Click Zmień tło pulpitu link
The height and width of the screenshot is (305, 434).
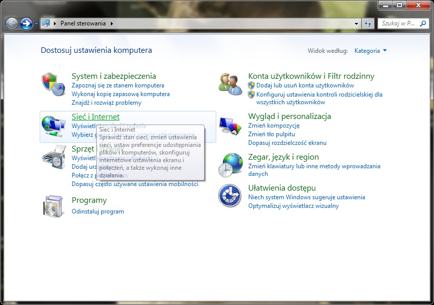pos(272,134)
